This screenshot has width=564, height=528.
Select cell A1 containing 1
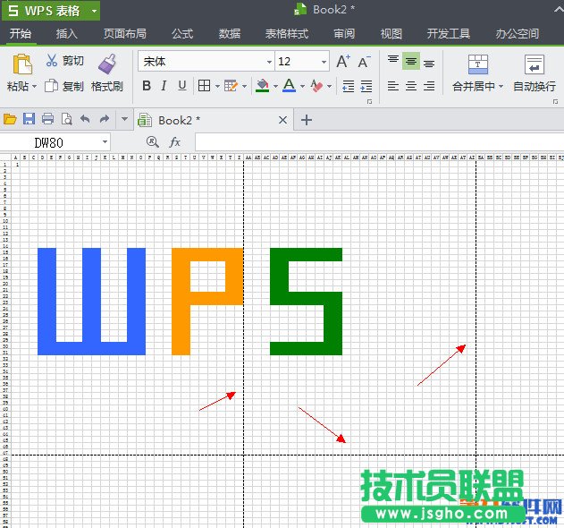(16, 165)
